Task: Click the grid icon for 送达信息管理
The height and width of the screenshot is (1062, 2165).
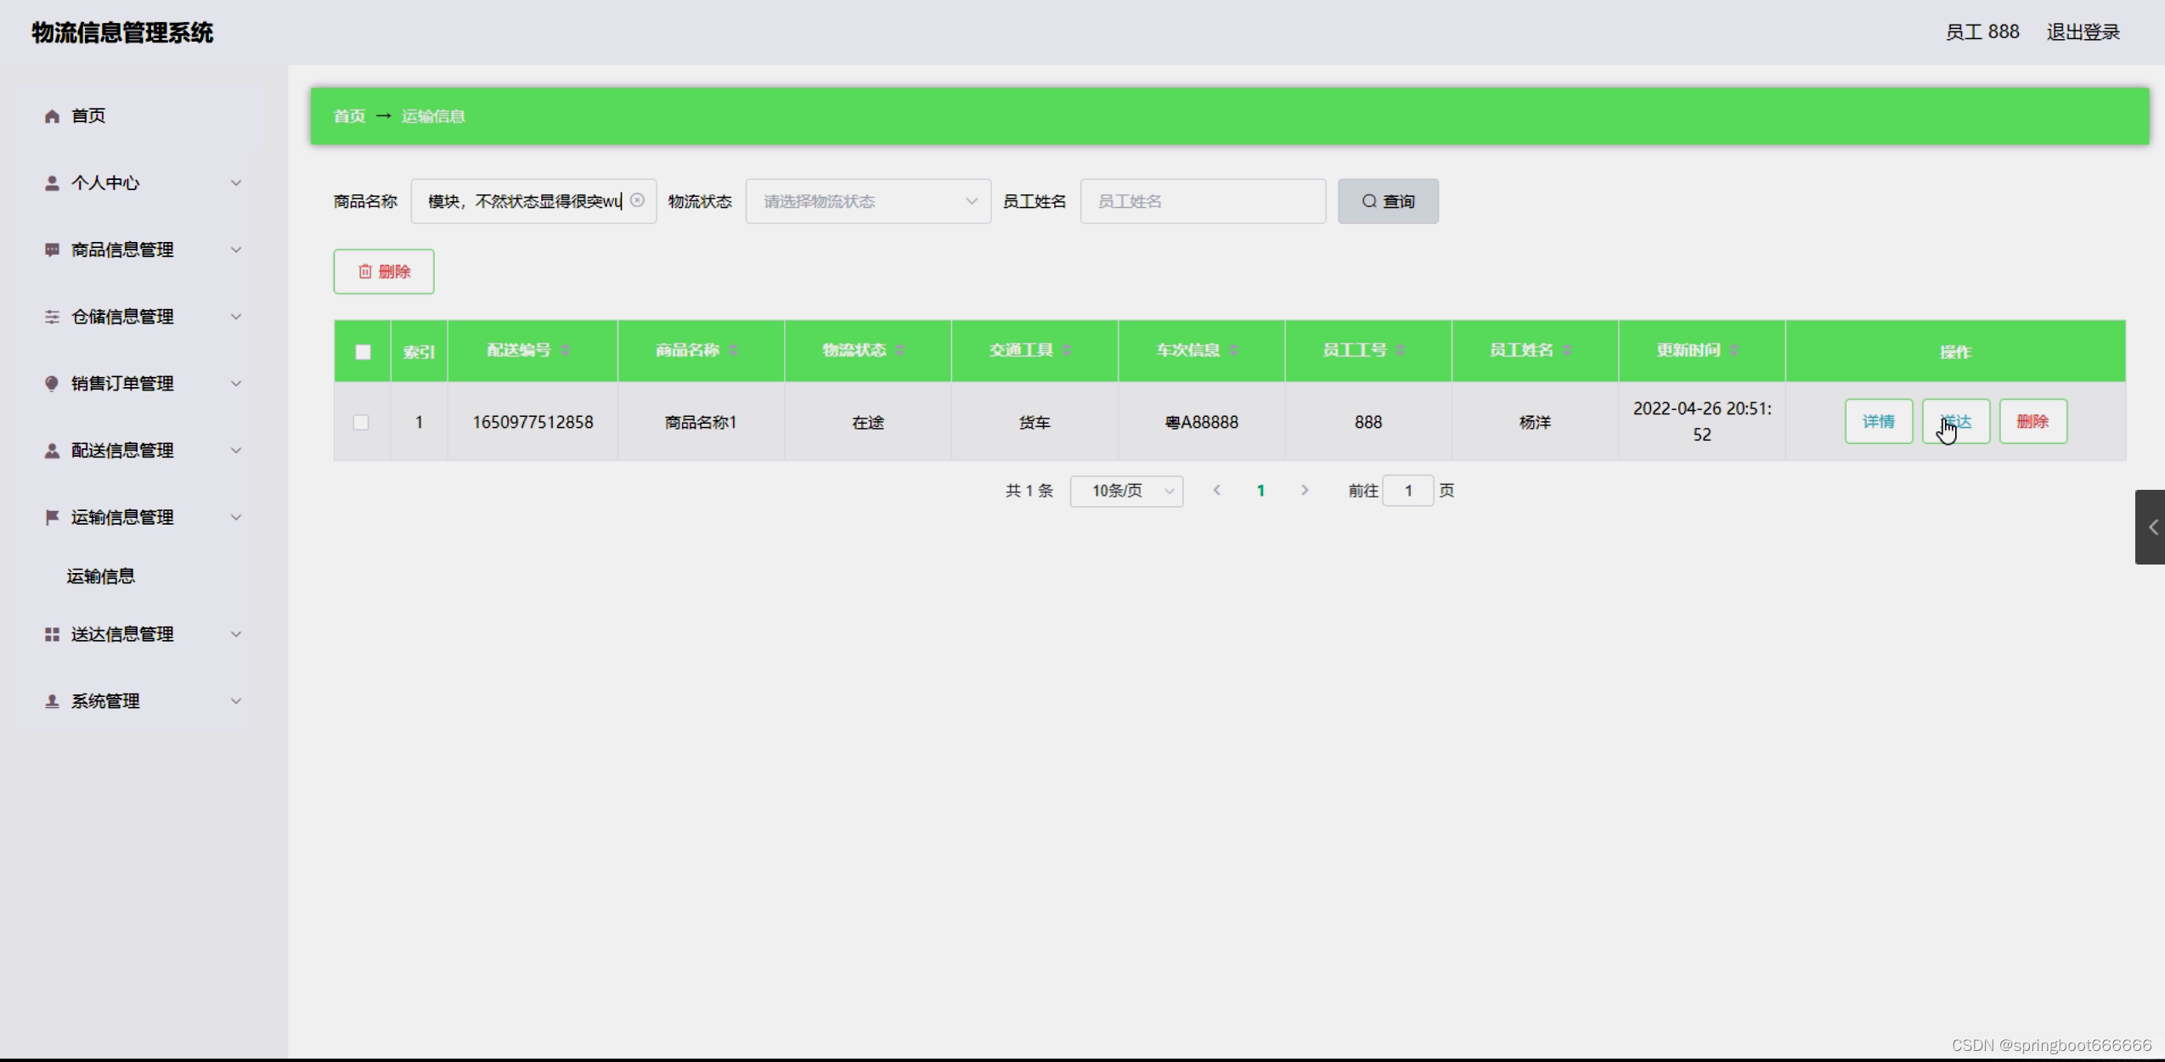Action: pyautogui.click(x=52, y=634)
